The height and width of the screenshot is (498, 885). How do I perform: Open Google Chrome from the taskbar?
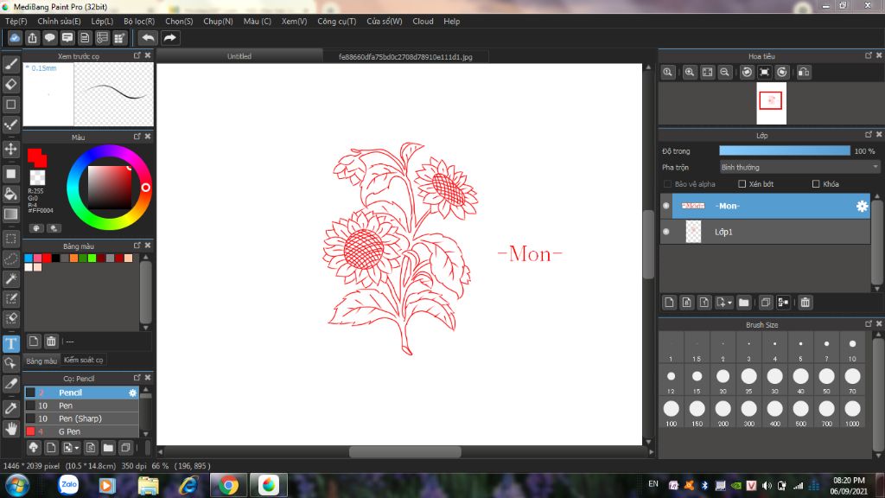(x=228, y=485)
